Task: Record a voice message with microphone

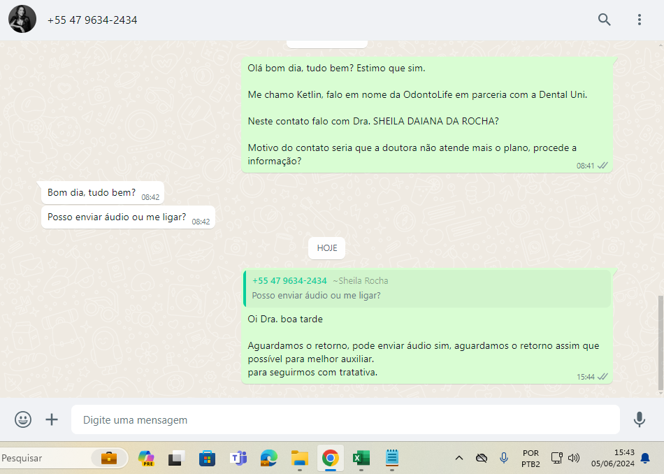Action: [640, 419]
